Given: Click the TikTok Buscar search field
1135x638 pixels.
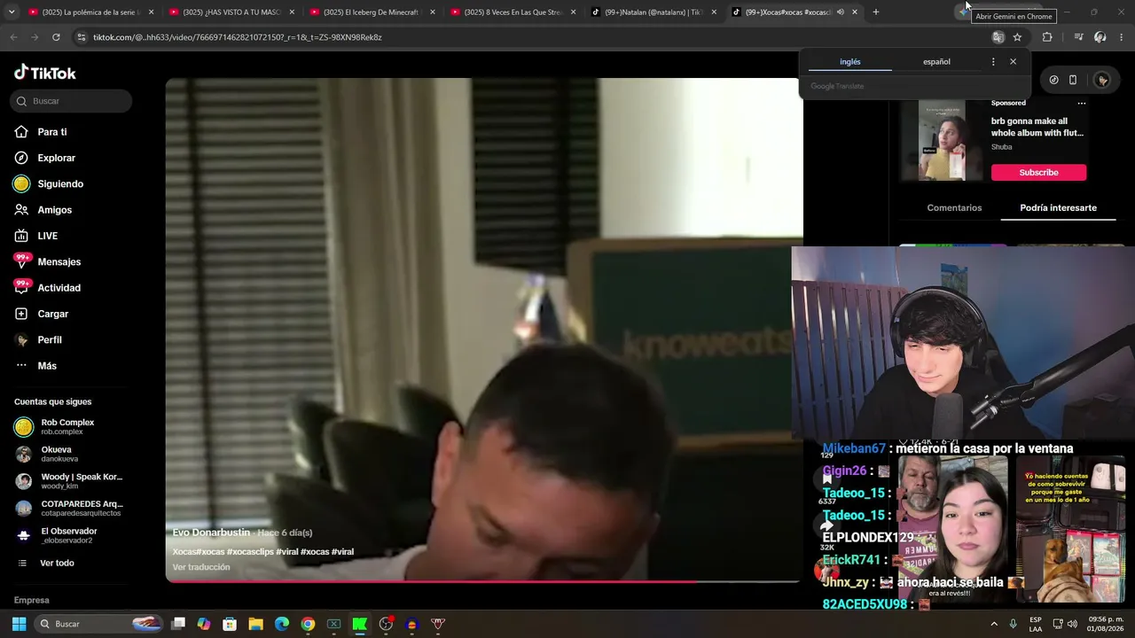Looking at the screenshot, I should [71, 101].
